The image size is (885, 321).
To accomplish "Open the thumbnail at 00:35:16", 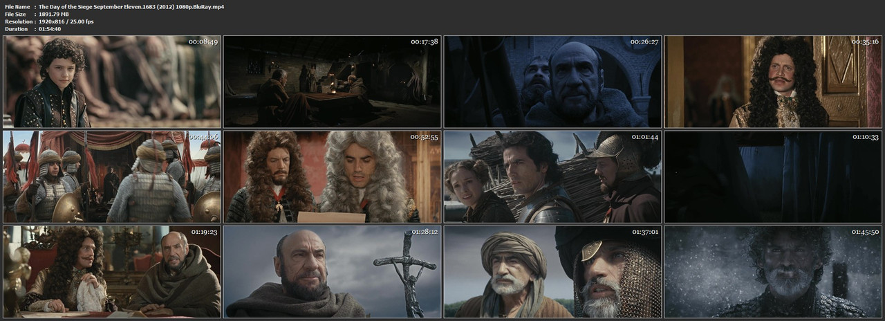I will click(773, 82).
